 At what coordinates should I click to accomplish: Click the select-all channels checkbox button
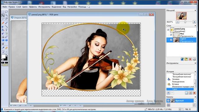tap(194, 105)
